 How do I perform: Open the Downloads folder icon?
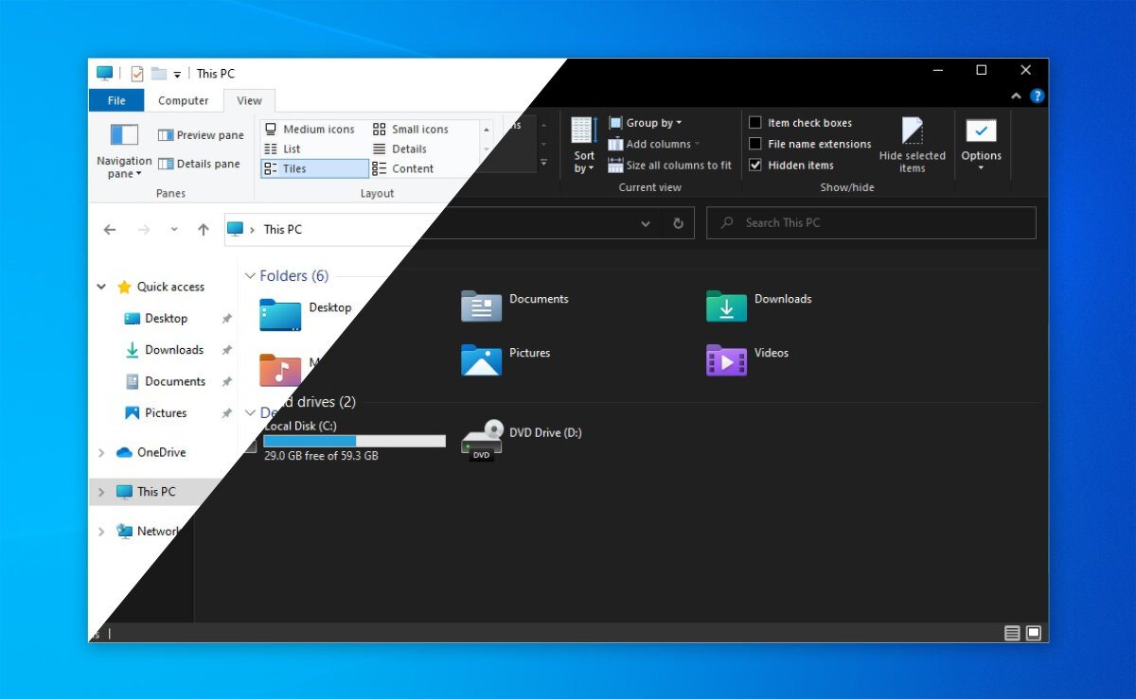click(726, 306)
